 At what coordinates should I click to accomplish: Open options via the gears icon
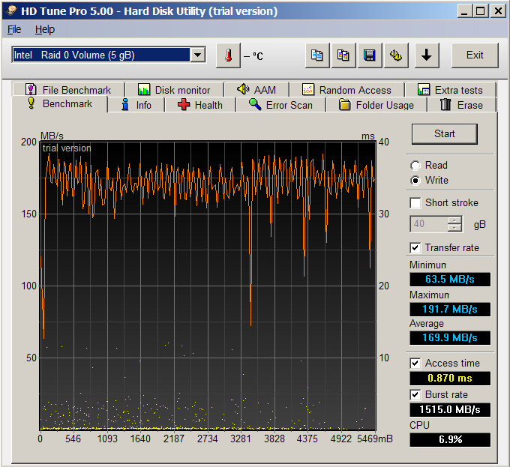coord(395,55)
